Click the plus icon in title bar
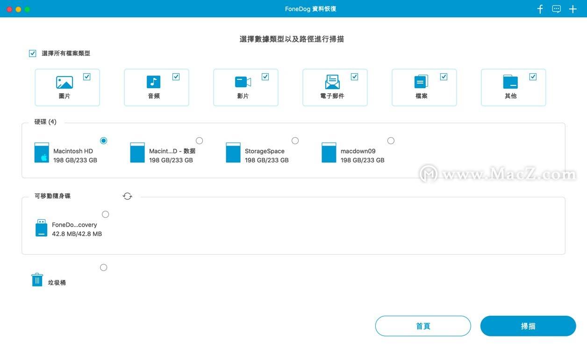Image resolution: width=587 pixels, height=348 pixels. (573, 8)
